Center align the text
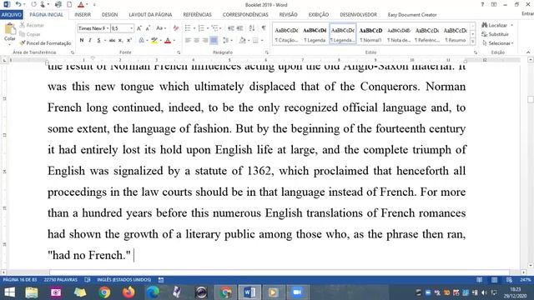 (197, 41)
